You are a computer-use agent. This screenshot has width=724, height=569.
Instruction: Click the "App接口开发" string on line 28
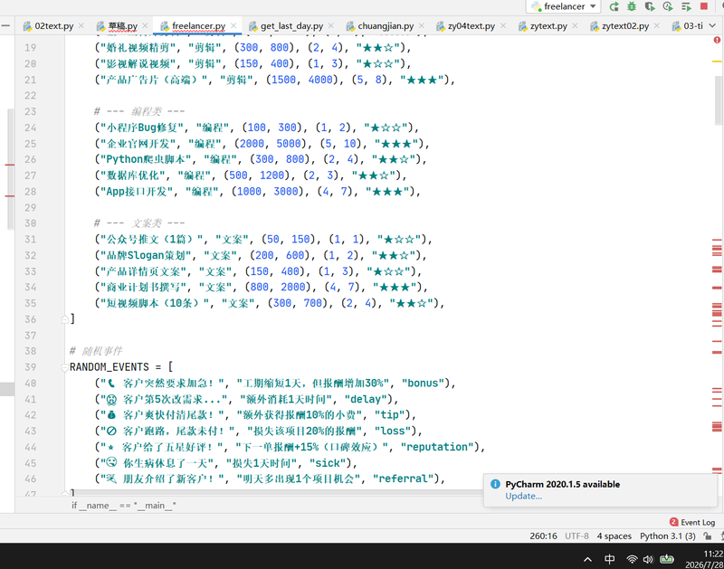tap(137, 192)
